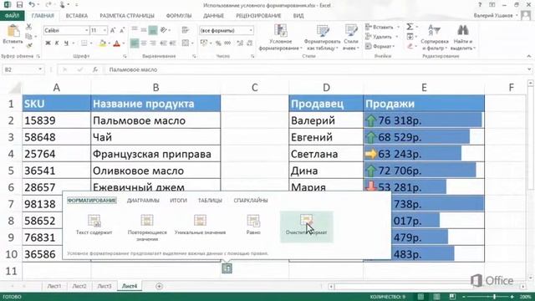
Task: Decrease decimal places
Action: point(249,43)
